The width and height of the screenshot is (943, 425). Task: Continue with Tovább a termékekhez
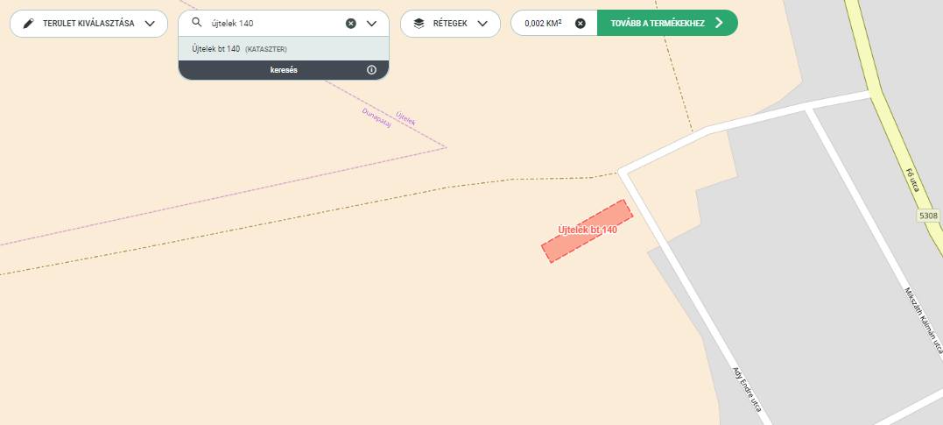[658, 24]
